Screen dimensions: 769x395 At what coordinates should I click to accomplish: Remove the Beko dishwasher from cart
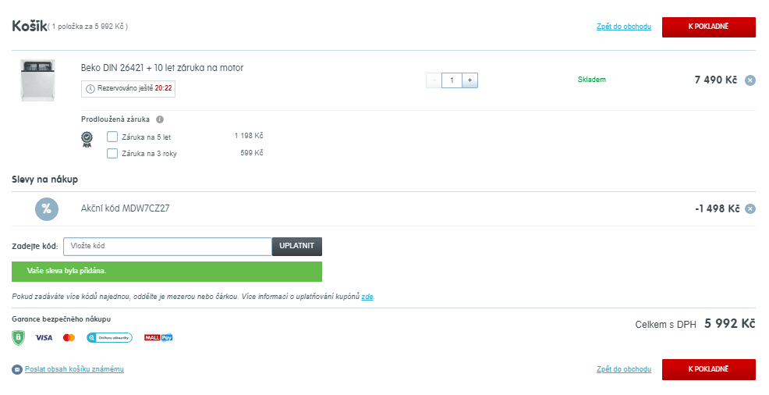coord(750,80)
